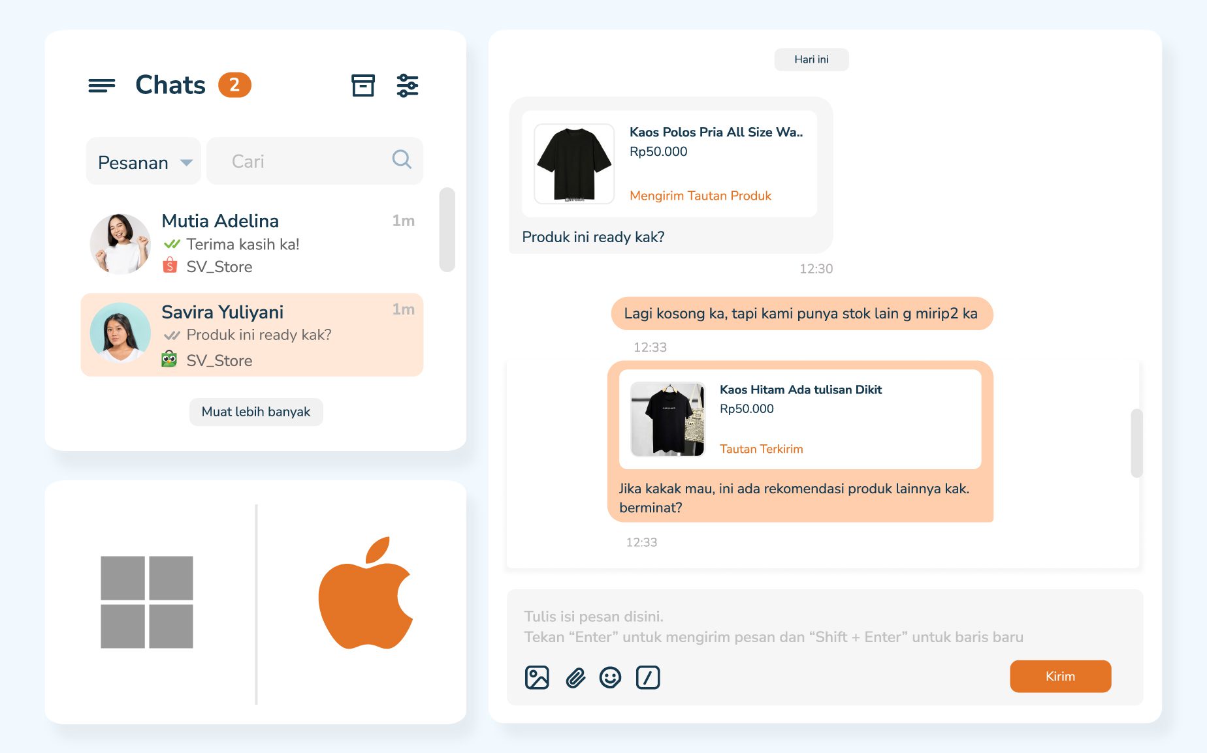Click the Muat lebih banyak button
The height and width of the screenshot is (753, 1207).
point(256,412)
